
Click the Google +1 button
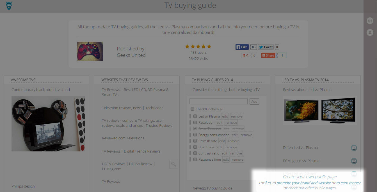[246, 55]
